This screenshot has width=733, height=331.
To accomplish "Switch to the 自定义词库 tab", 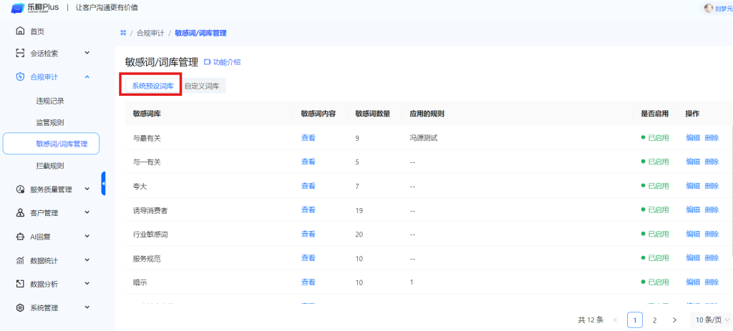I will click(x=202, y=86).
